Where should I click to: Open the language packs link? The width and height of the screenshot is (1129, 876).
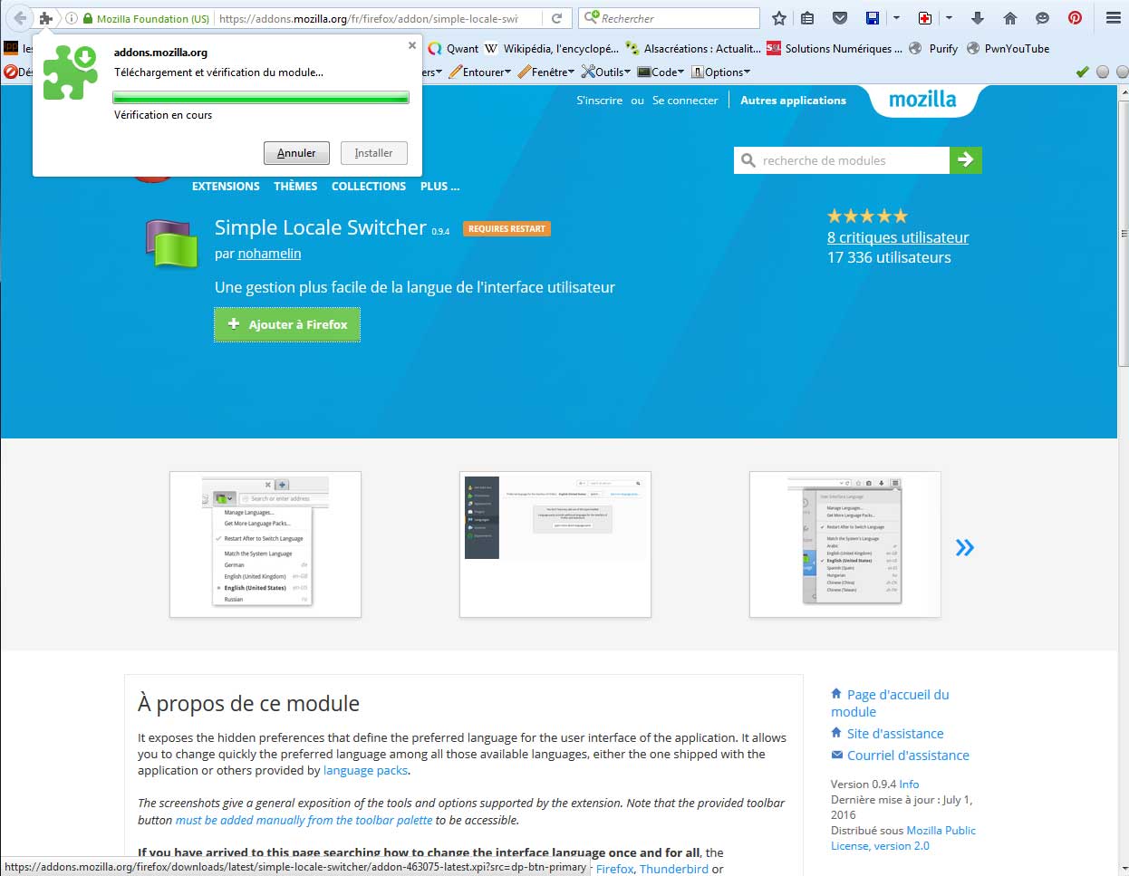tap(366, 771)
